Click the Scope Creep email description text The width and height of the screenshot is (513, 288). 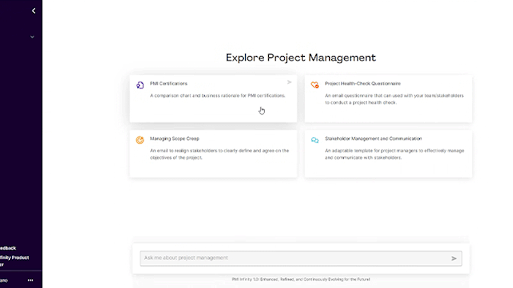pos(219,154)
